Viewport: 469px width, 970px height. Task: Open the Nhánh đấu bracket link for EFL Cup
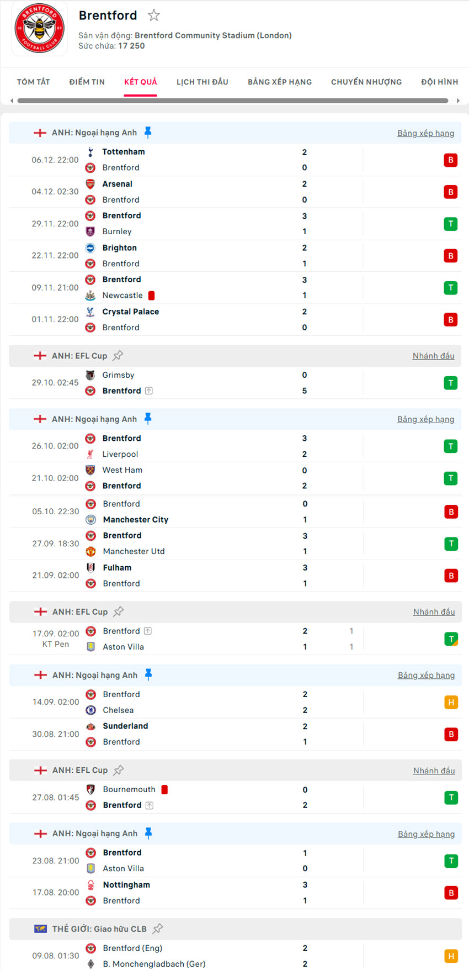pos(434,356)
